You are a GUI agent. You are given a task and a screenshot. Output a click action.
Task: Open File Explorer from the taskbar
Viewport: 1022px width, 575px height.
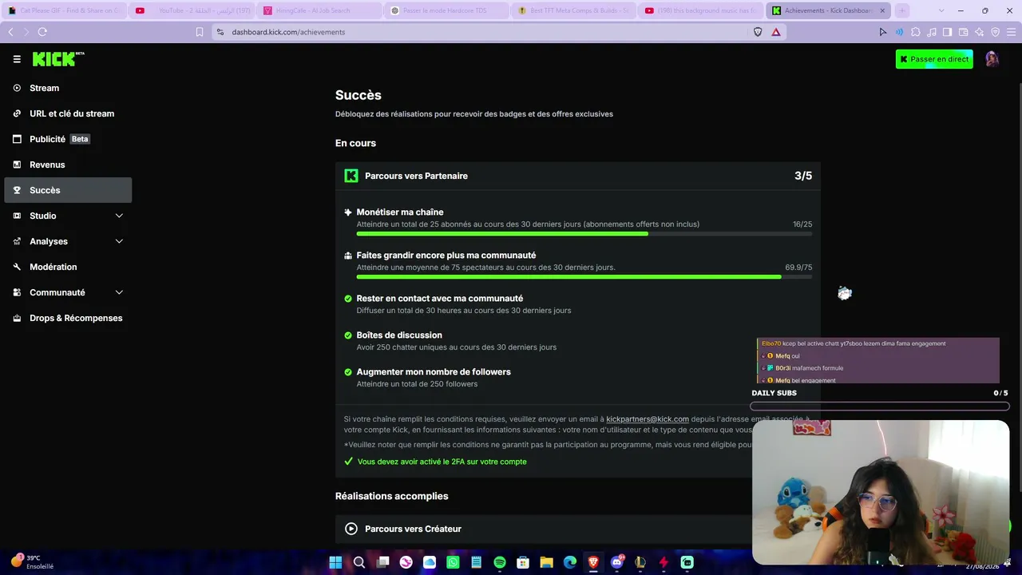(x=546, y=562)
